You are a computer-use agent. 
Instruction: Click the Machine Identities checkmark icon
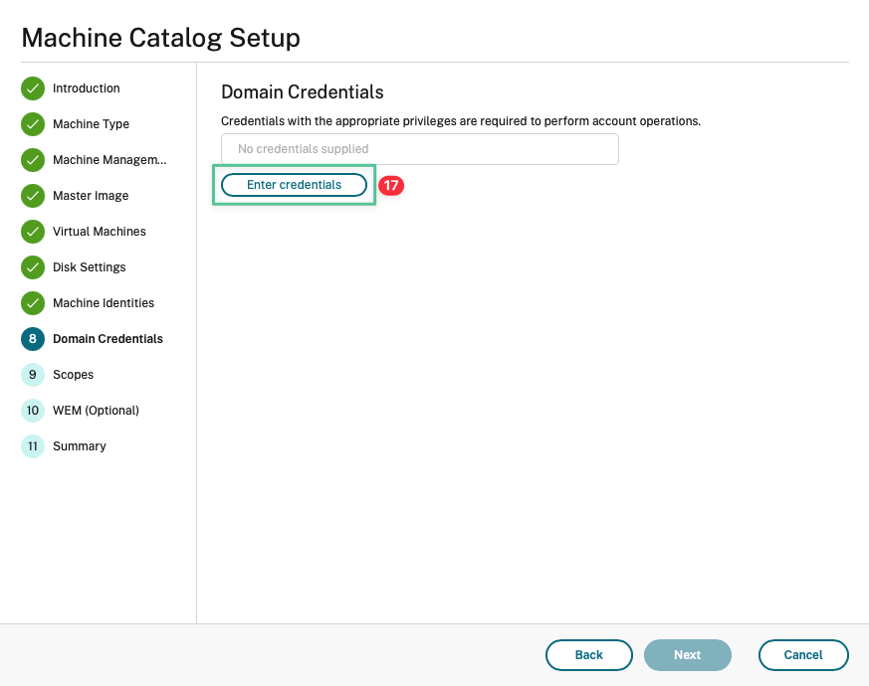33,303
